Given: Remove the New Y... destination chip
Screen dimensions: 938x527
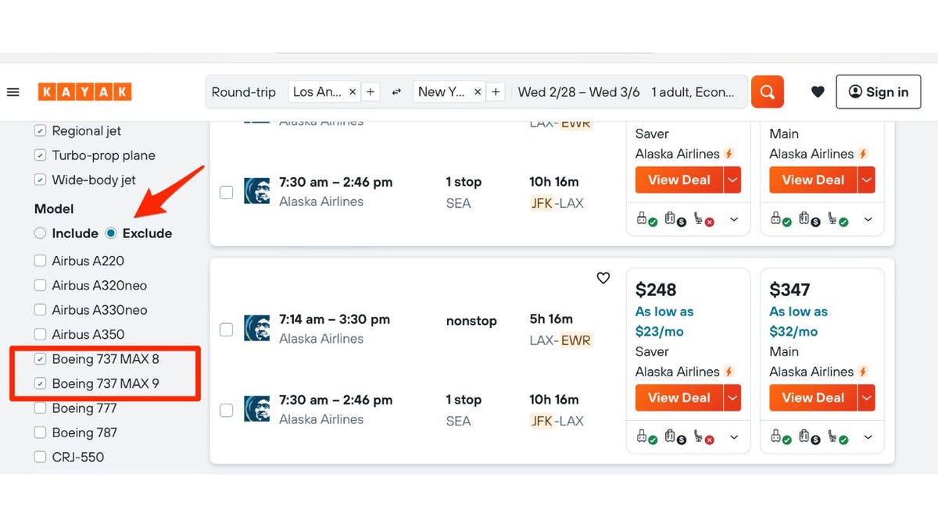Looking at the screenshot, I should [478, 92].
